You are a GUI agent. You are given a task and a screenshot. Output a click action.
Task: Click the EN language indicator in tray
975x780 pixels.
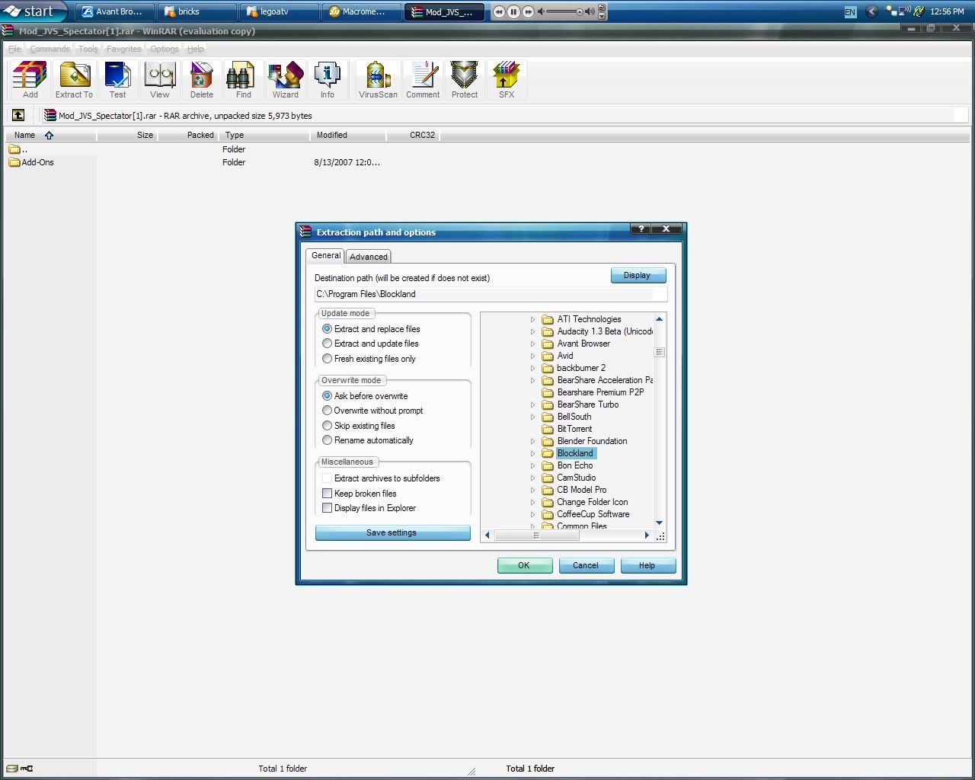click(850, 11)
